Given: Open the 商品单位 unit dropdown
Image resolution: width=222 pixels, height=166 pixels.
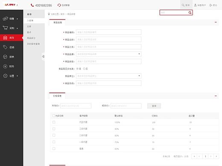Looking at the screenshot, I should (109, 76).
